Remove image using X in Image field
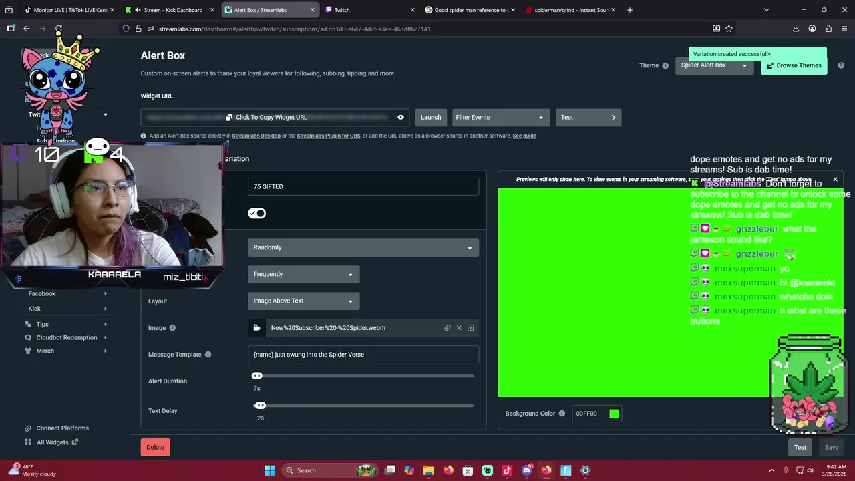 [x=459, y=328]
